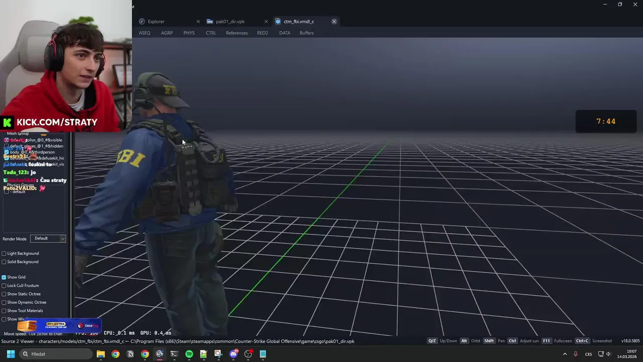Open the Notepad++ taskbar icon
Screen dimensions: 643x362
click(x=203, y=354)
